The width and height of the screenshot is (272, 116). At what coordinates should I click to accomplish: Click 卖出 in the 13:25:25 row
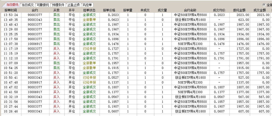[x=56, y=34]
